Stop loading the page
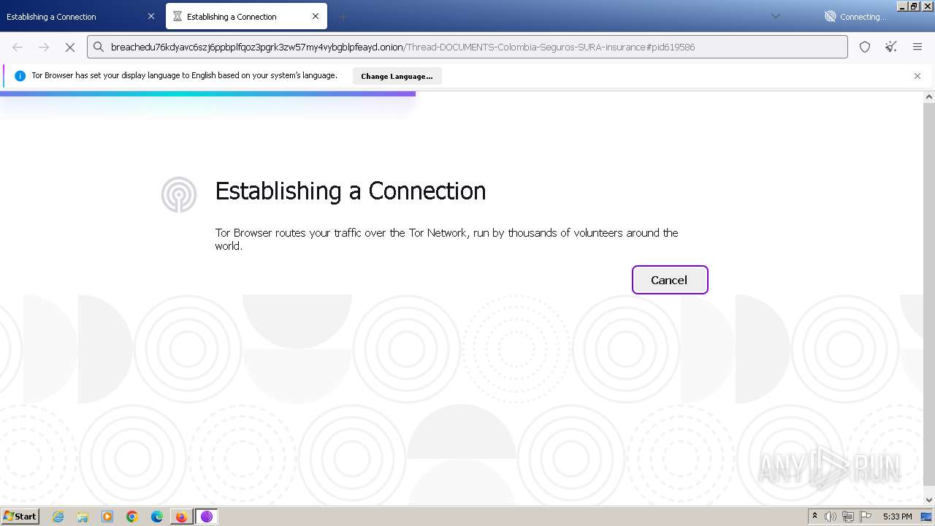Screen dimensions: 935x526 [x=70, y=47]
